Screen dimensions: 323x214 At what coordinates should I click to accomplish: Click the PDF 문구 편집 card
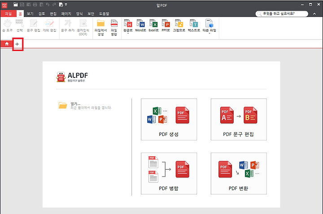click(x=239, y=120)
